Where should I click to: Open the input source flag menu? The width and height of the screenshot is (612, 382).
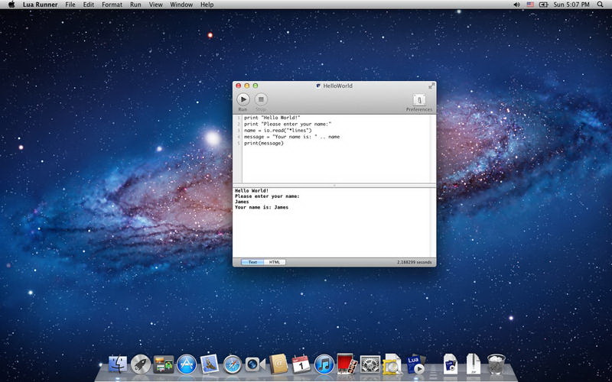(529, 5)
